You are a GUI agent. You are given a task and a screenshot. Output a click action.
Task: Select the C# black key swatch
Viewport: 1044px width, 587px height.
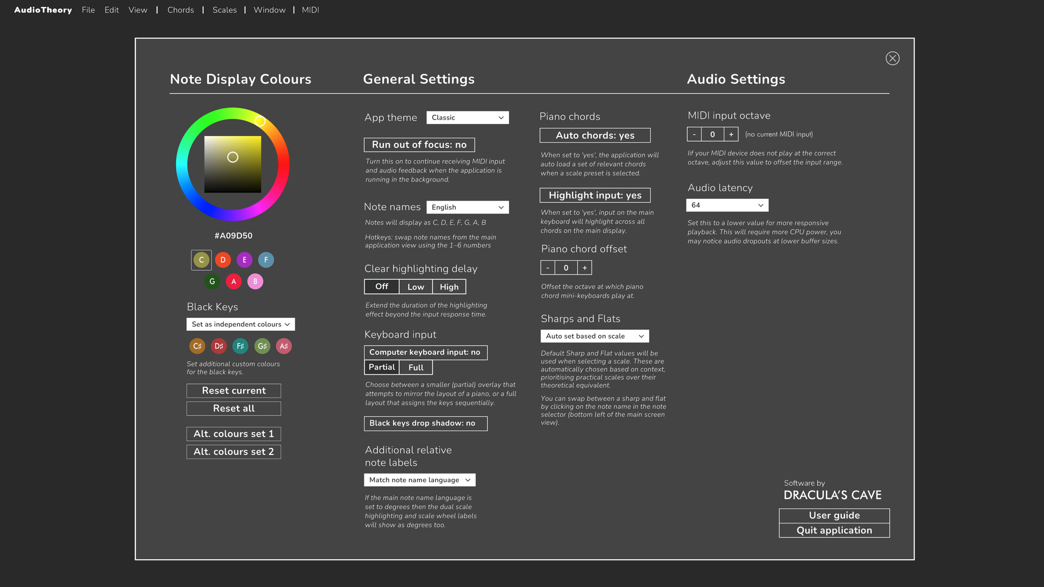tap(197, 346)
